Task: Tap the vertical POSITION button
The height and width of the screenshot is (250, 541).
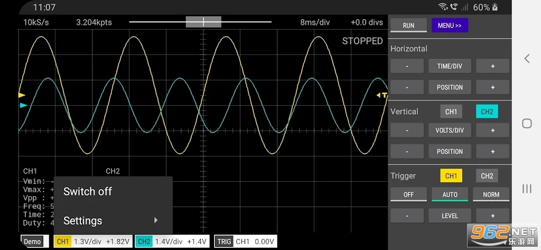Action: coord(450,151)
